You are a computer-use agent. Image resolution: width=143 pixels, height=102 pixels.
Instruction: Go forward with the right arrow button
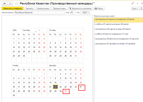(x=10, y=3)
